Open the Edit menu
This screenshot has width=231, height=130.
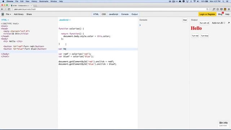(22, 1)
